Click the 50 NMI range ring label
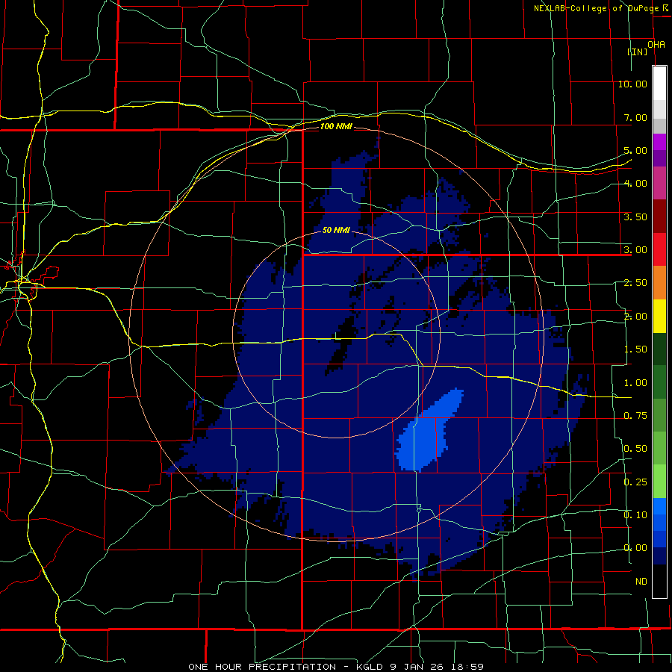Screen dimensions: 672x672 tap(336, 230)
